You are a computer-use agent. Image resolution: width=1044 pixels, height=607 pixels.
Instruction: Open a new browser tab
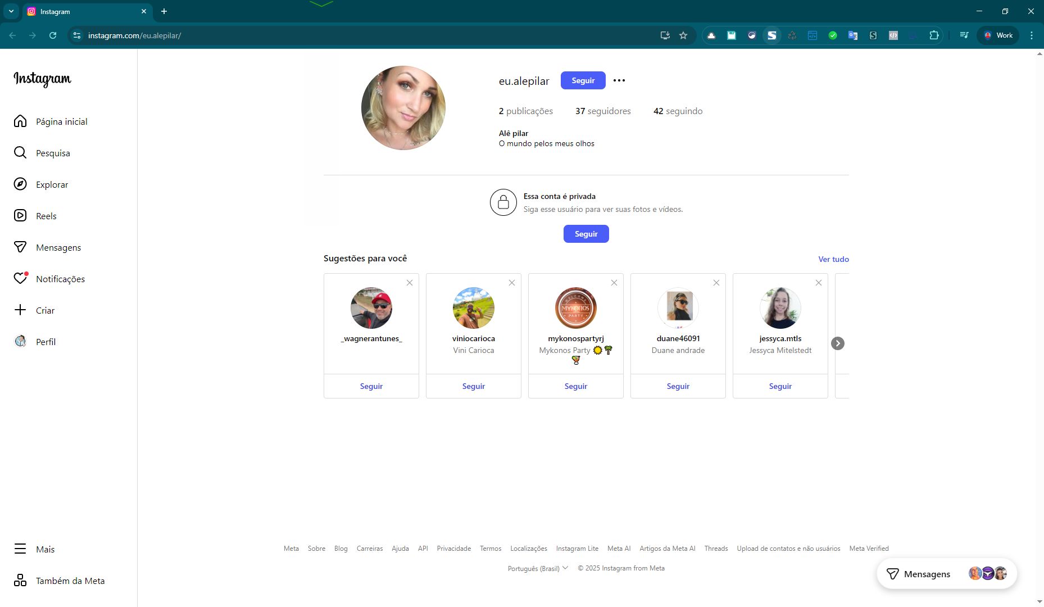[164, 11]
